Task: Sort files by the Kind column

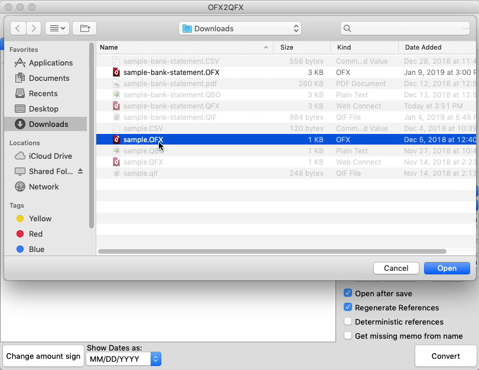Action: pos(364,47)
